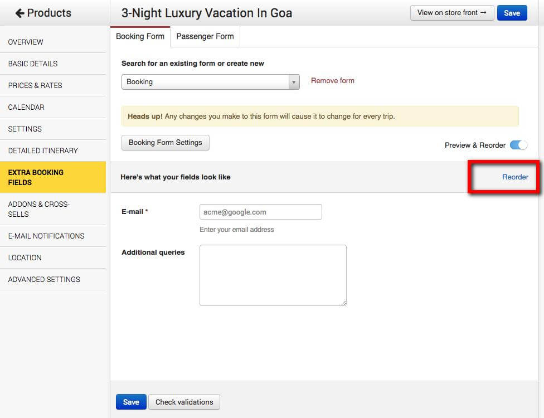Click the Remove form link

click(x=332, y=80)
